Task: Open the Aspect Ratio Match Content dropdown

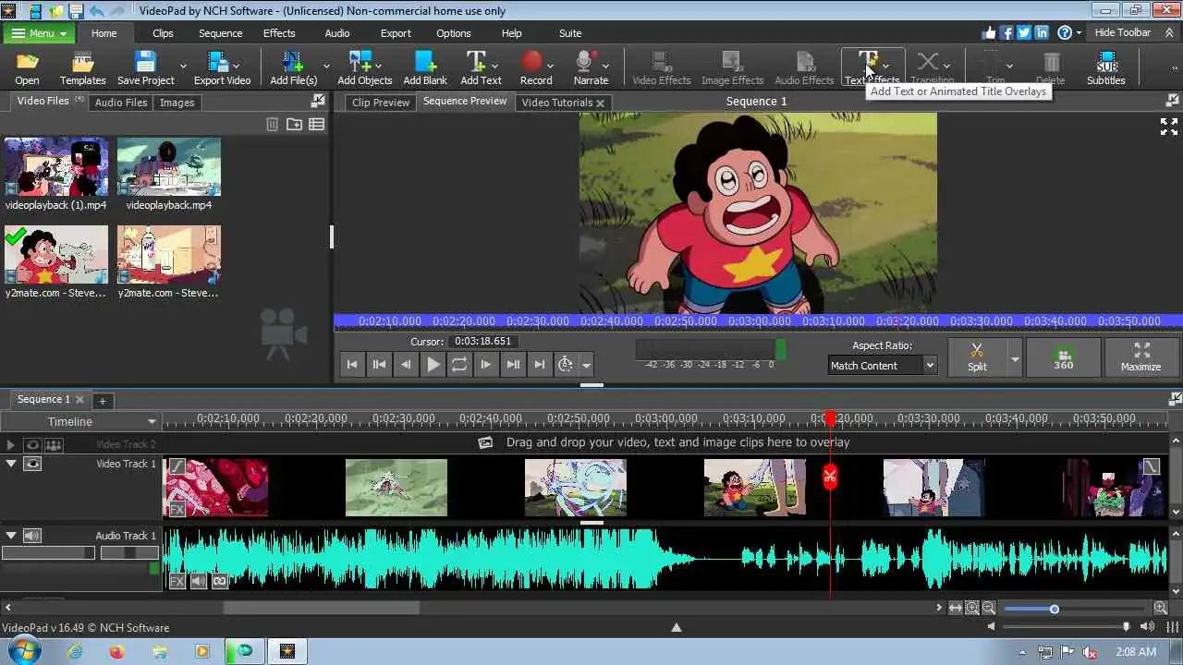Action: pyautogui.click(x=883, y=366)
